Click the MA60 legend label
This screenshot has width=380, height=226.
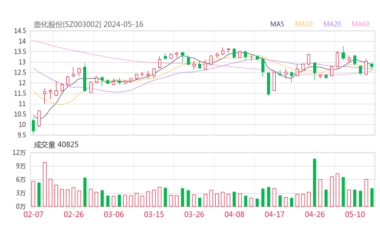[360, 24]
